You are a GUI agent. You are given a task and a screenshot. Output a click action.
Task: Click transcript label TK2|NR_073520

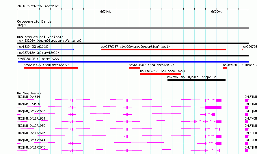click(x=29, y=104)
